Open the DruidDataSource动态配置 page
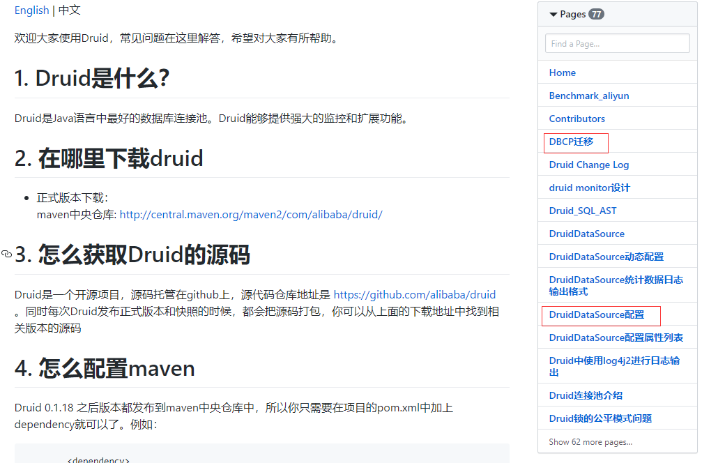725x463 pixels. 606,257
